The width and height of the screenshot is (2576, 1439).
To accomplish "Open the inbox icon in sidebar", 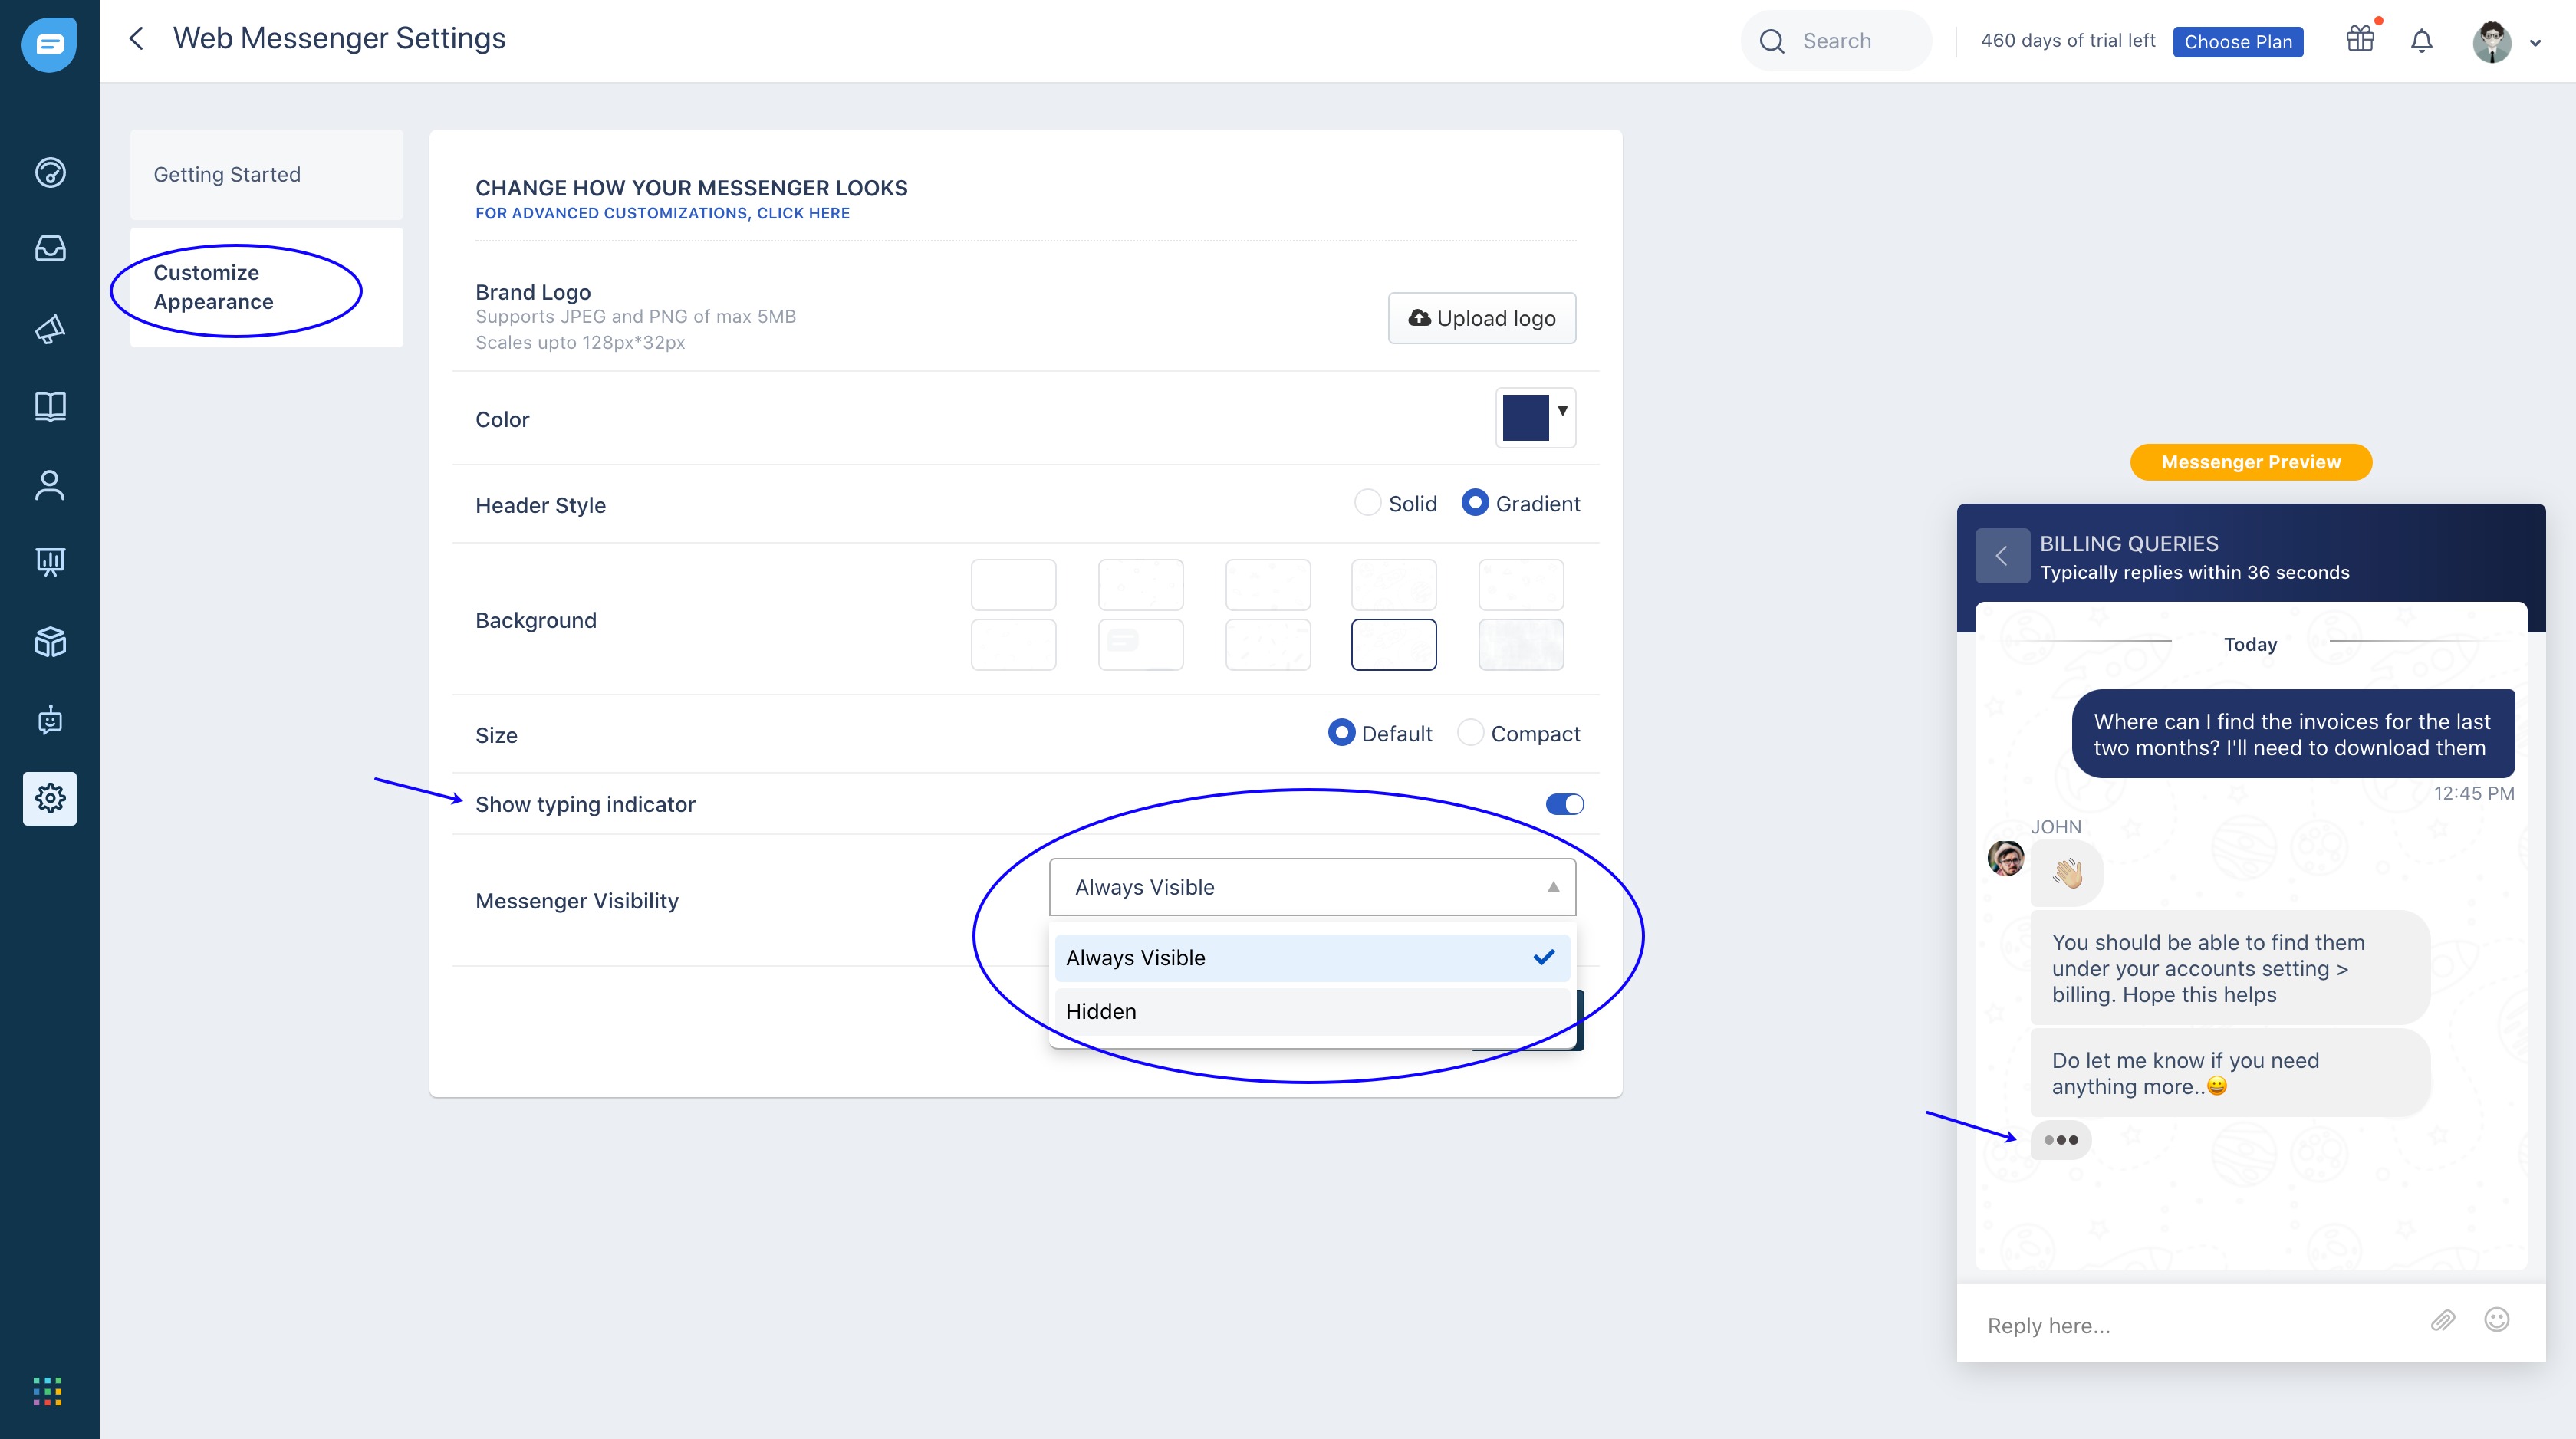I will (x=50, y=248).
